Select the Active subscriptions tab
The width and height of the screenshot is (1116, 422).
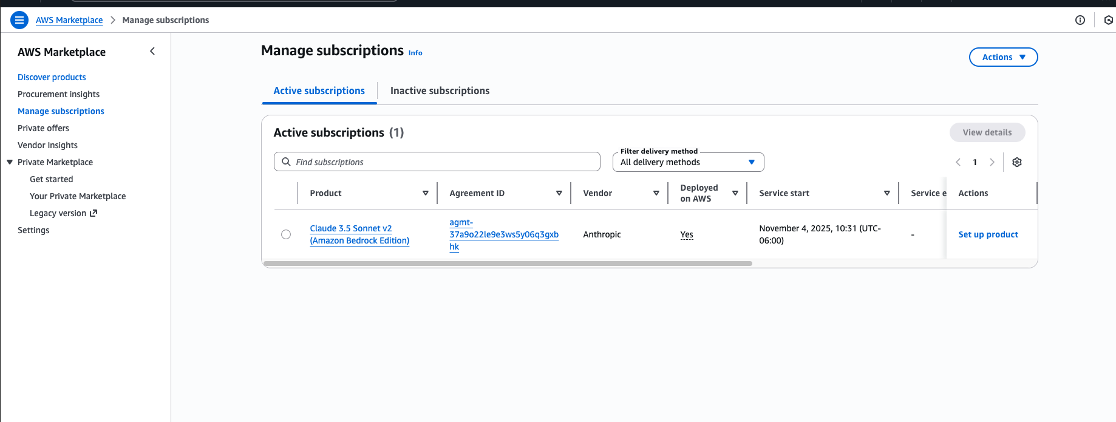[319, 90]
